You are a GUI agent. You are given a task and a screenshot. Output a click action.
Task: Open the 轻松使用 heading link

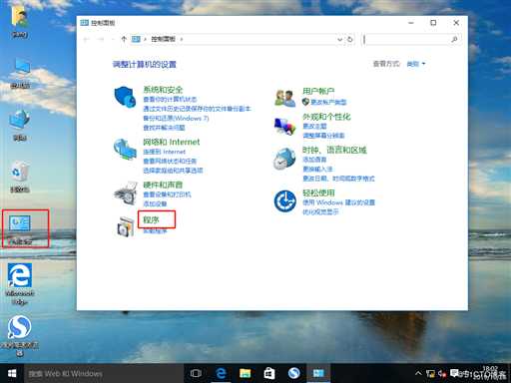point(318,192)
